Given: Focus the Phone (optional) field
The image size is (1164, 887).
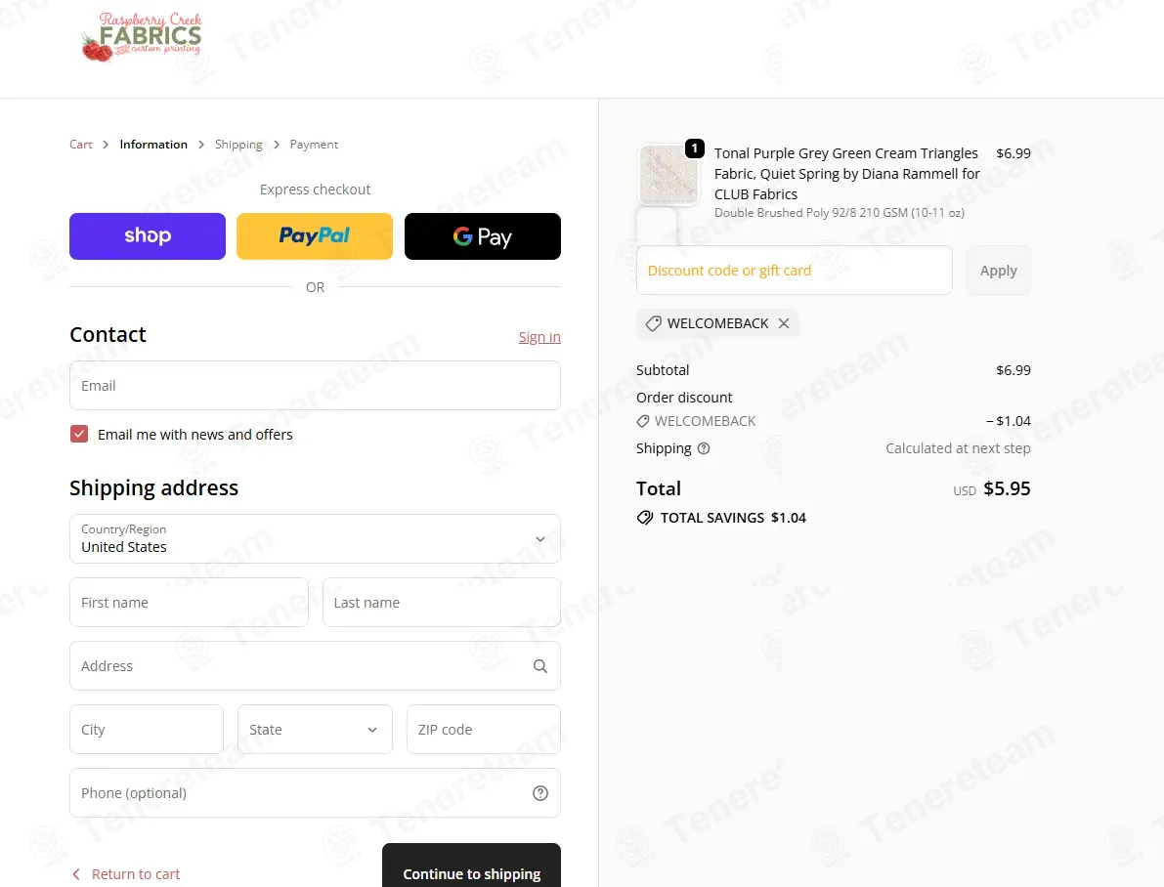Looking at the screenshot, I should [315, 793].
